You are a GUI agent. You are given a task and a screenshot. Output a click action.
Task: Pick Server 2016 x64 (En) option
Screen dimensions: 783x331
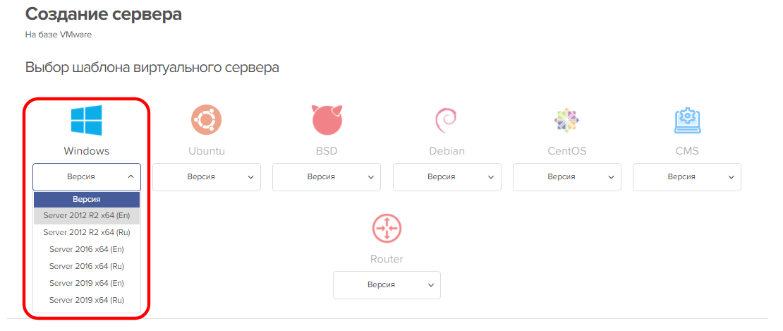pos(87,249)
